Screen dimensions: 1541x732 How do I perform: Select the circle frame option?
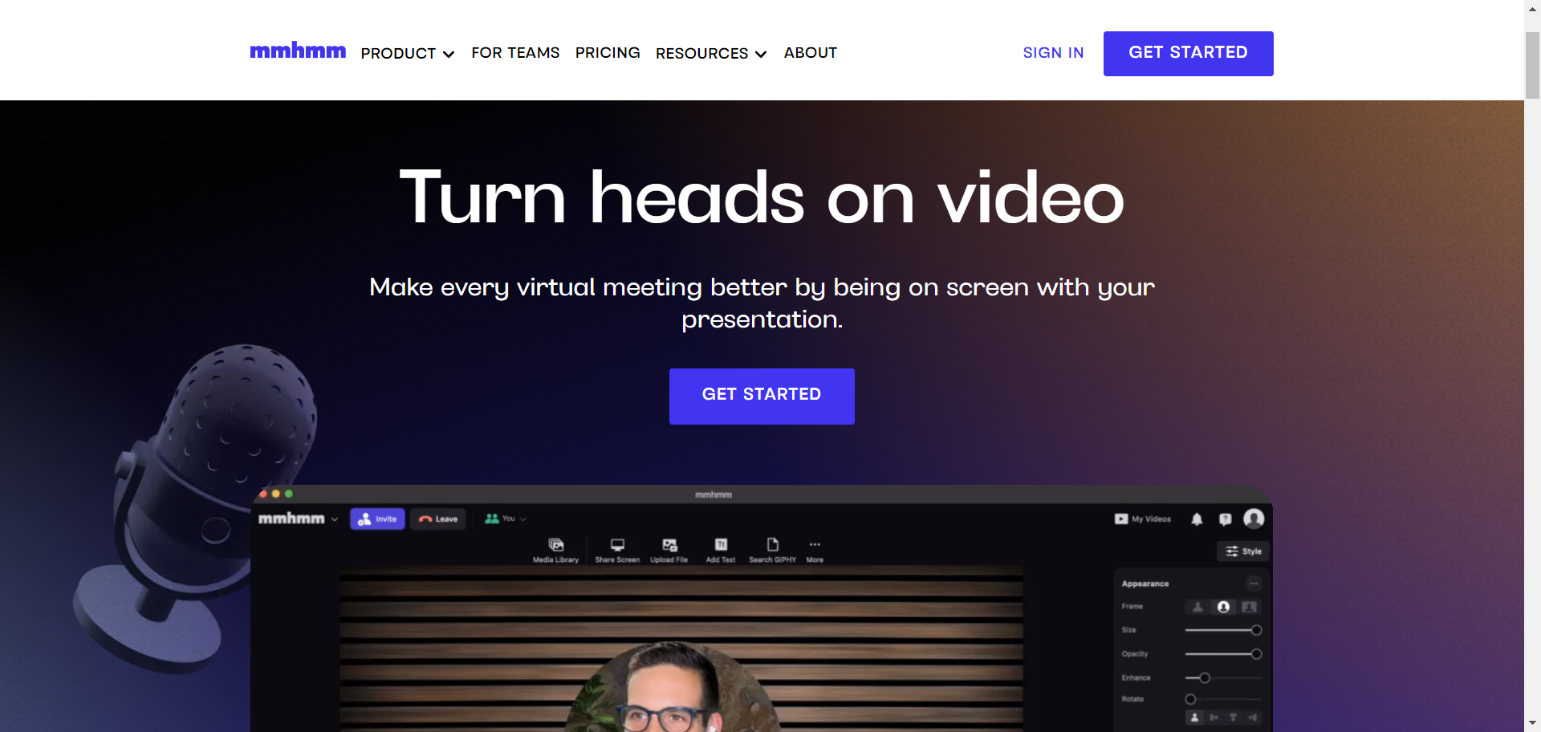point(1223,607)
